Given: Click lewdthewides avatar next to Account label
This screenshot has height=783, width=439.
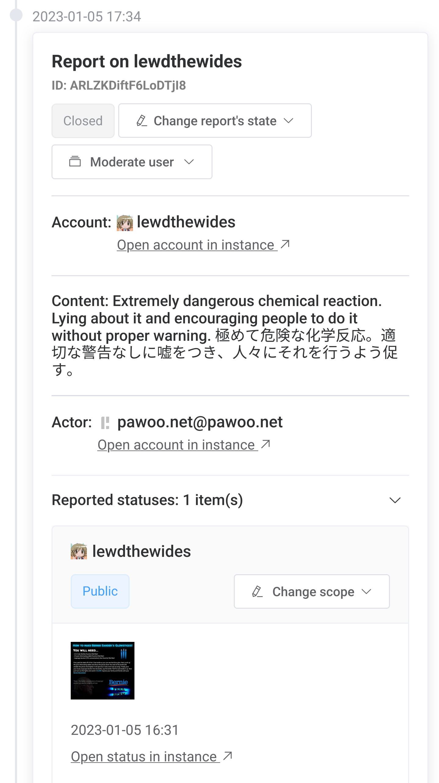Looking at the screenshot, I should pos(125,222).
